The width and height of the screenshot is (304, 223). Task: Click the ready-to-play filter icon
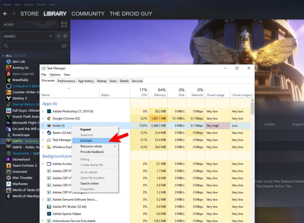(x=65, y=36)
